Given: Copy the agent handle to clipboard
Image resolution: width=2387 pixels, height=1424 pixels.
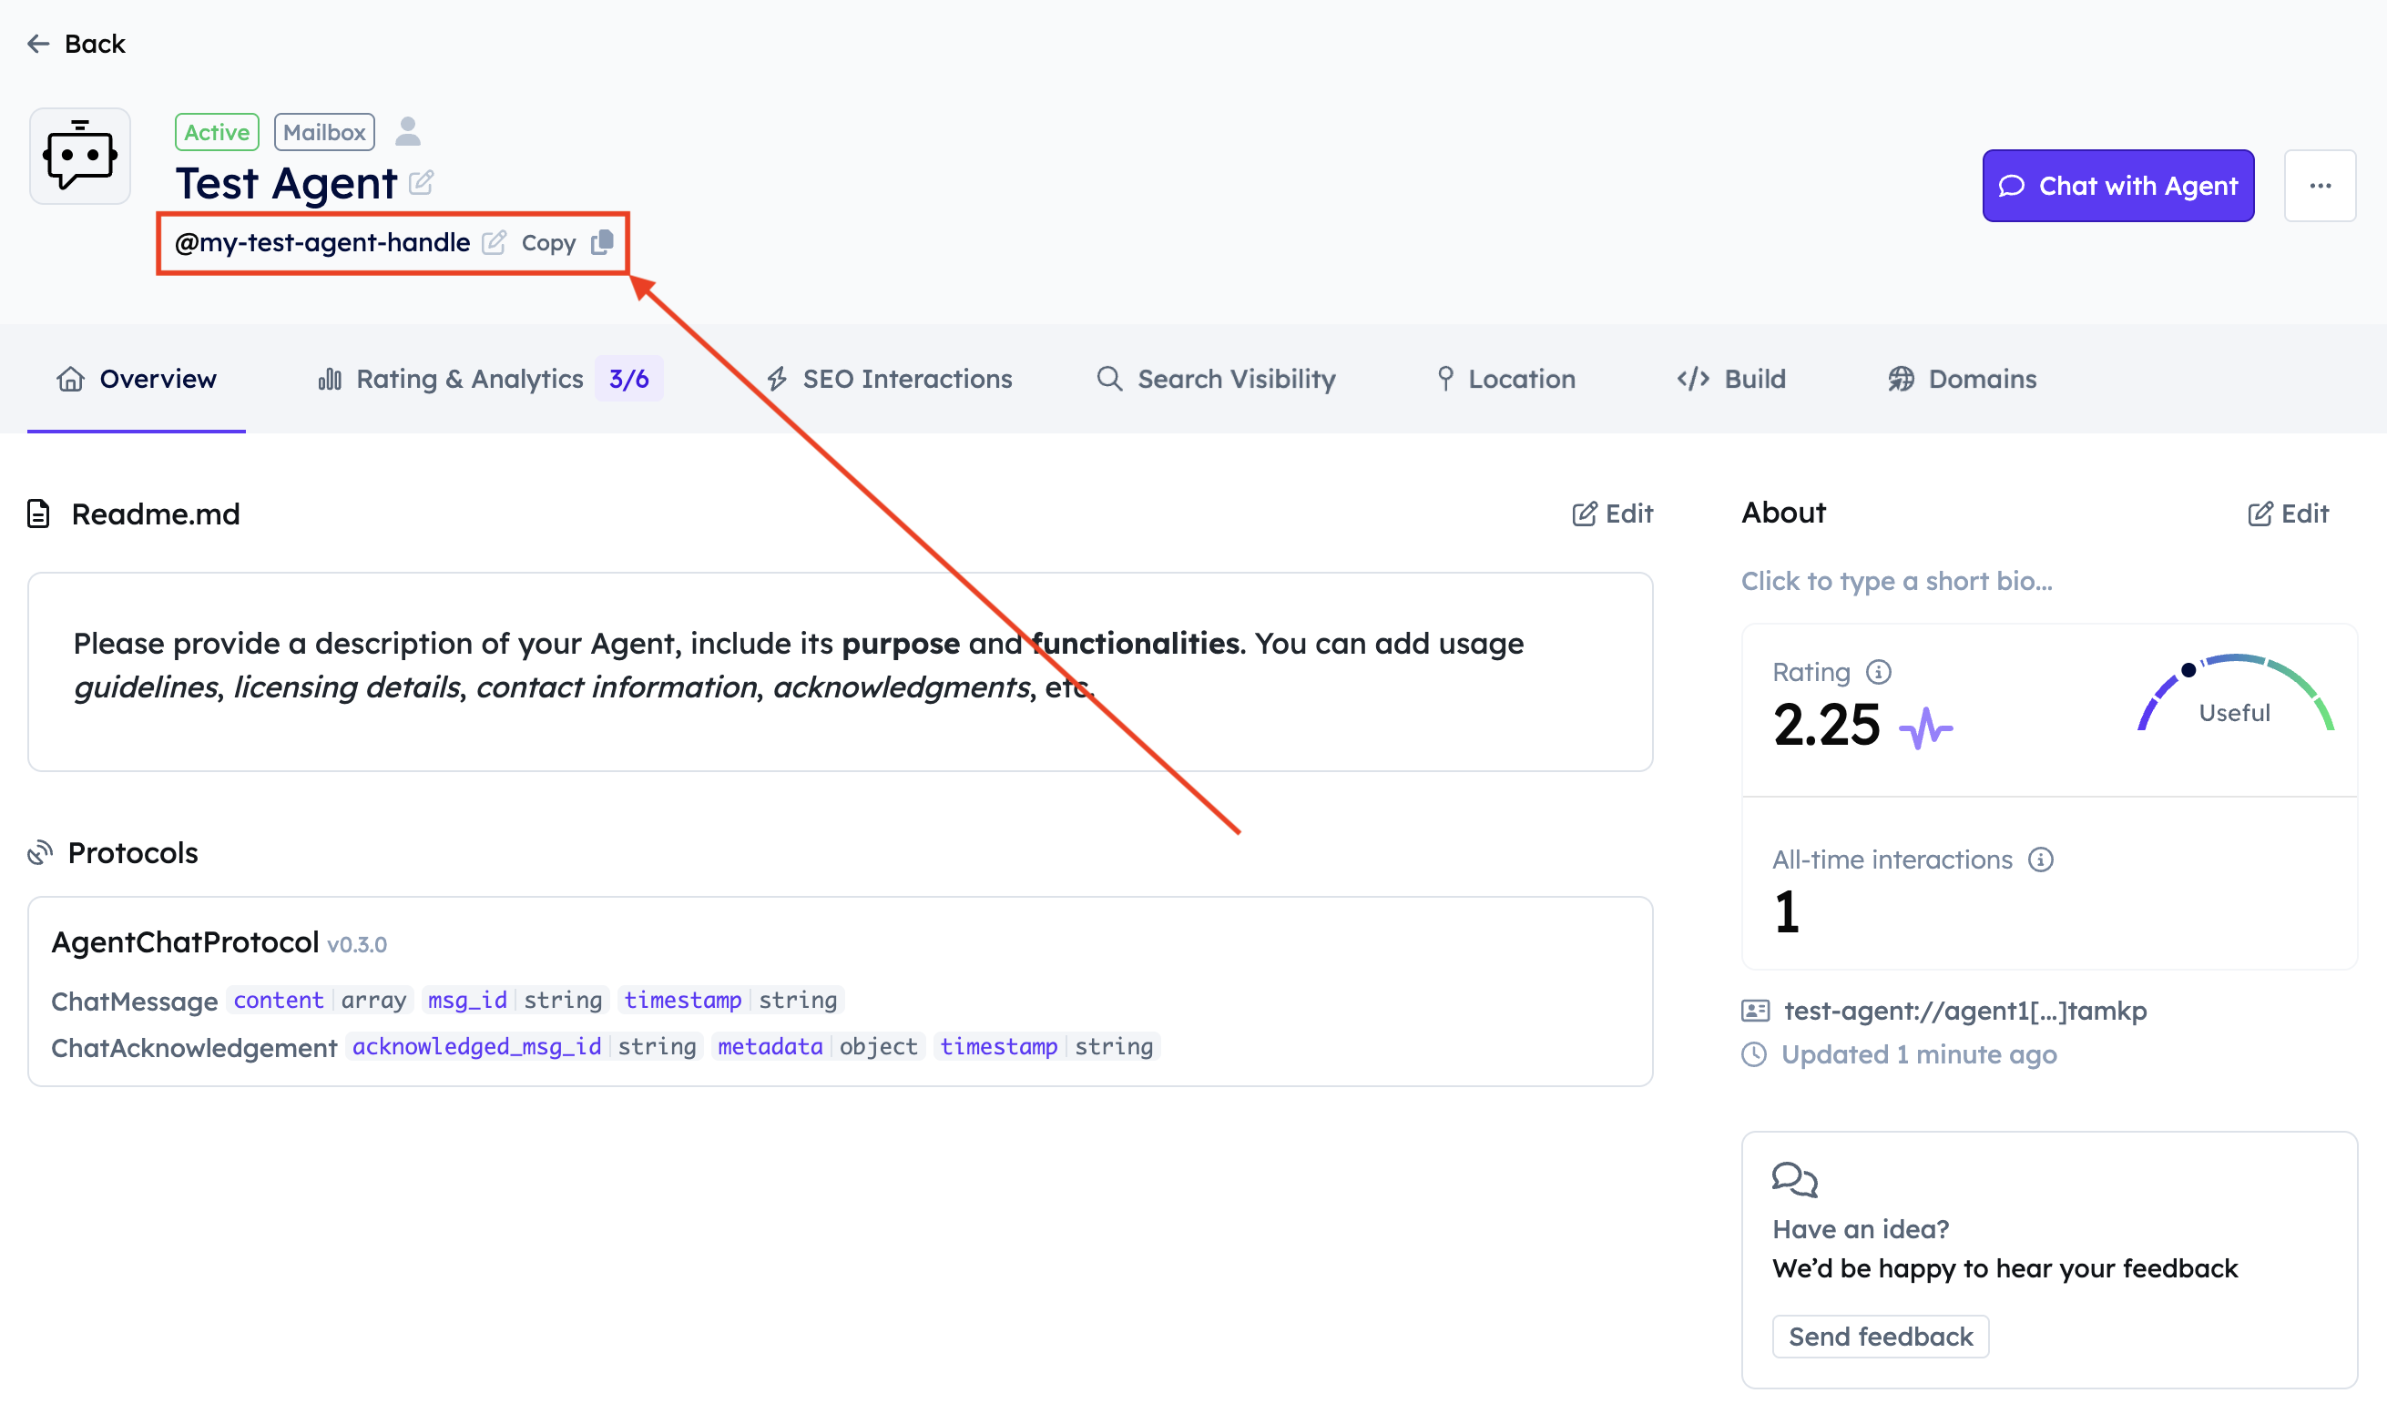Looking at the screenshot, I should 601,243.
